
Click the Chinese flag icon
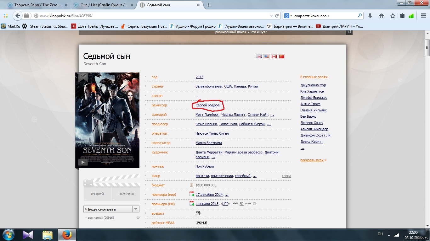[282, 57]
